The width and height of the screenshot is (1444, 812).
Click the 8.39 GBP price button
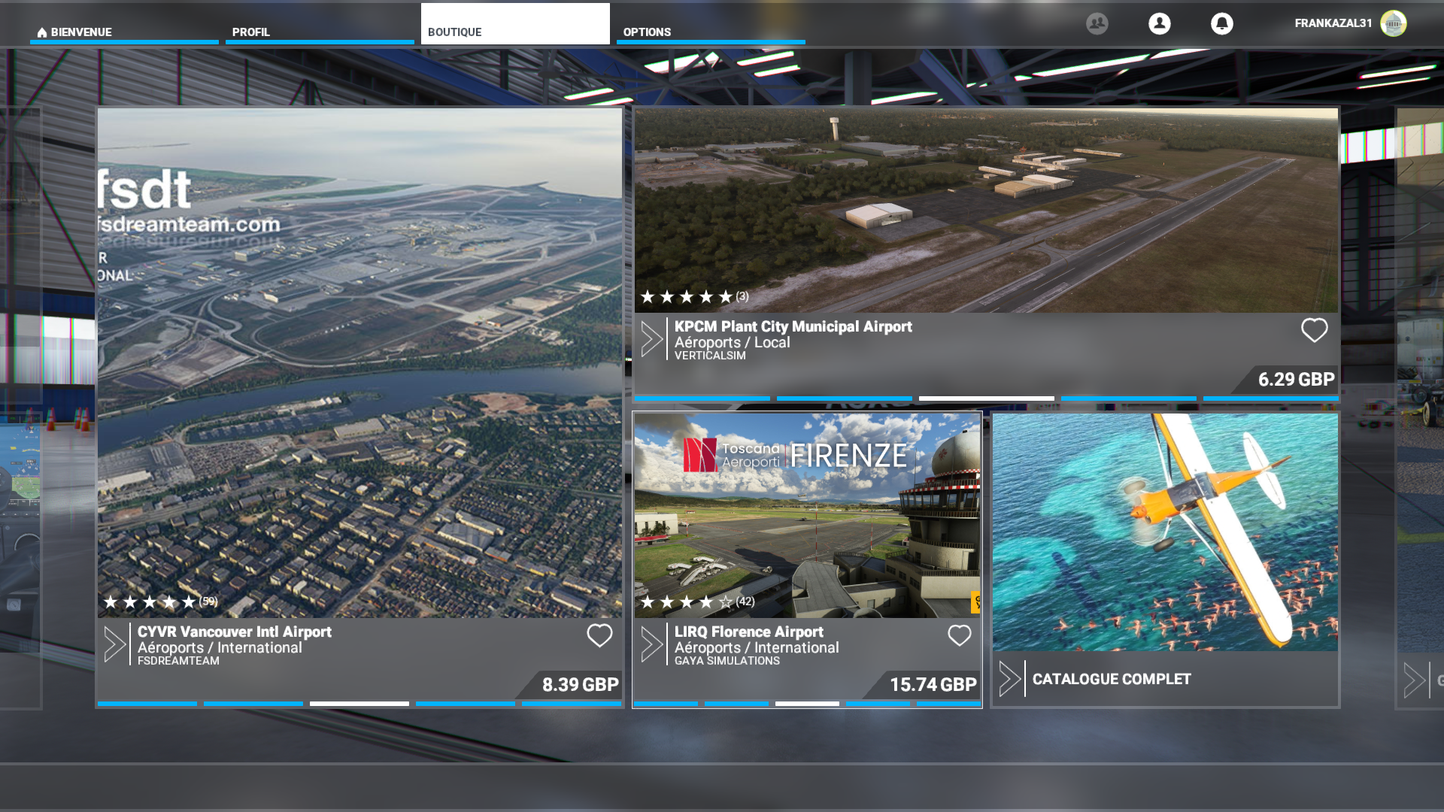(x=579, y=685)
